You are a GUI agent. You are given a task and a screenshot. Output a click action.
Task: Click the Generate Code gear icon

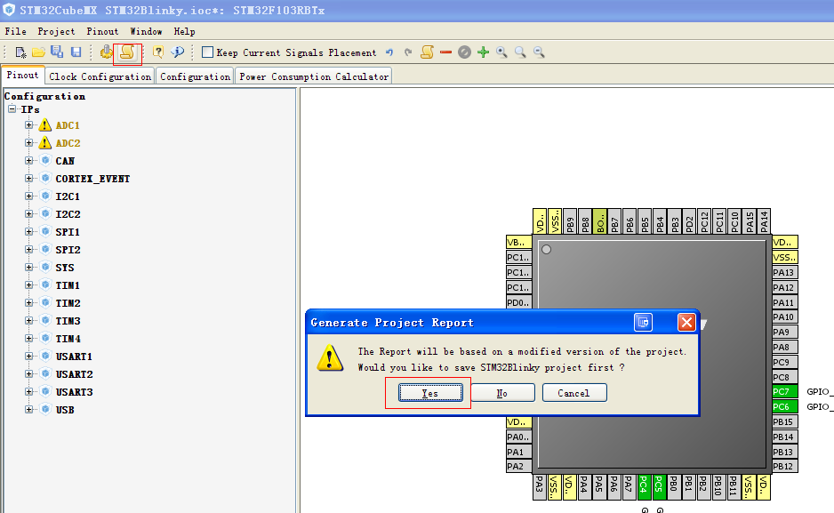click(107, 52)
